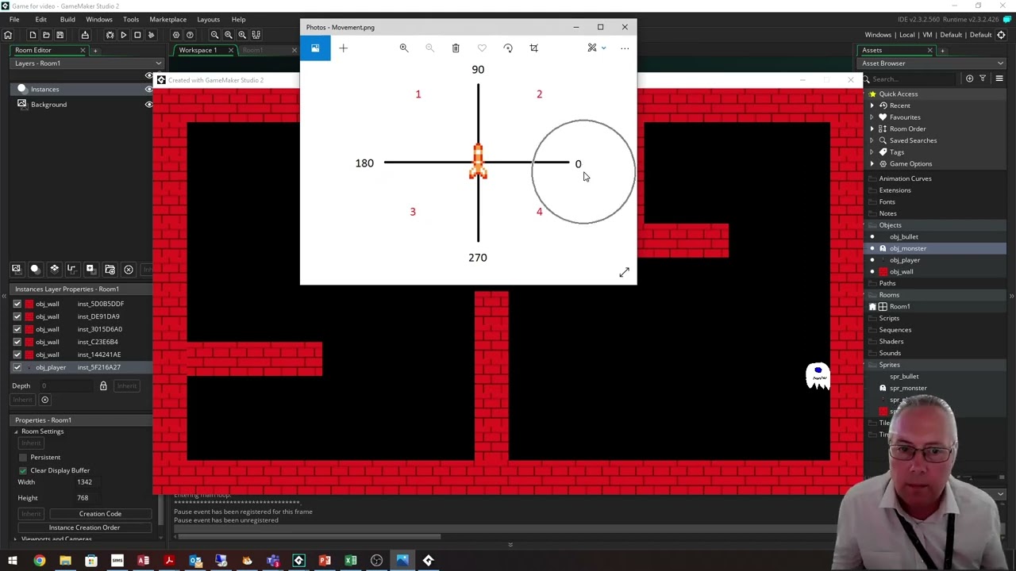Toggle visibility of the Instances layer
The width and height of the screenshot is (1016, 571).
click(x=148, y=89)
